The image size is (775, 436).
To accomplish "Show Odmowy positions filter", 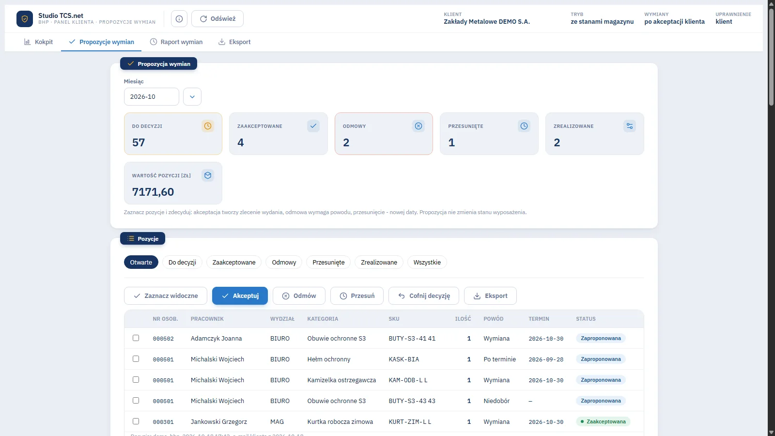I will (284, 262).
